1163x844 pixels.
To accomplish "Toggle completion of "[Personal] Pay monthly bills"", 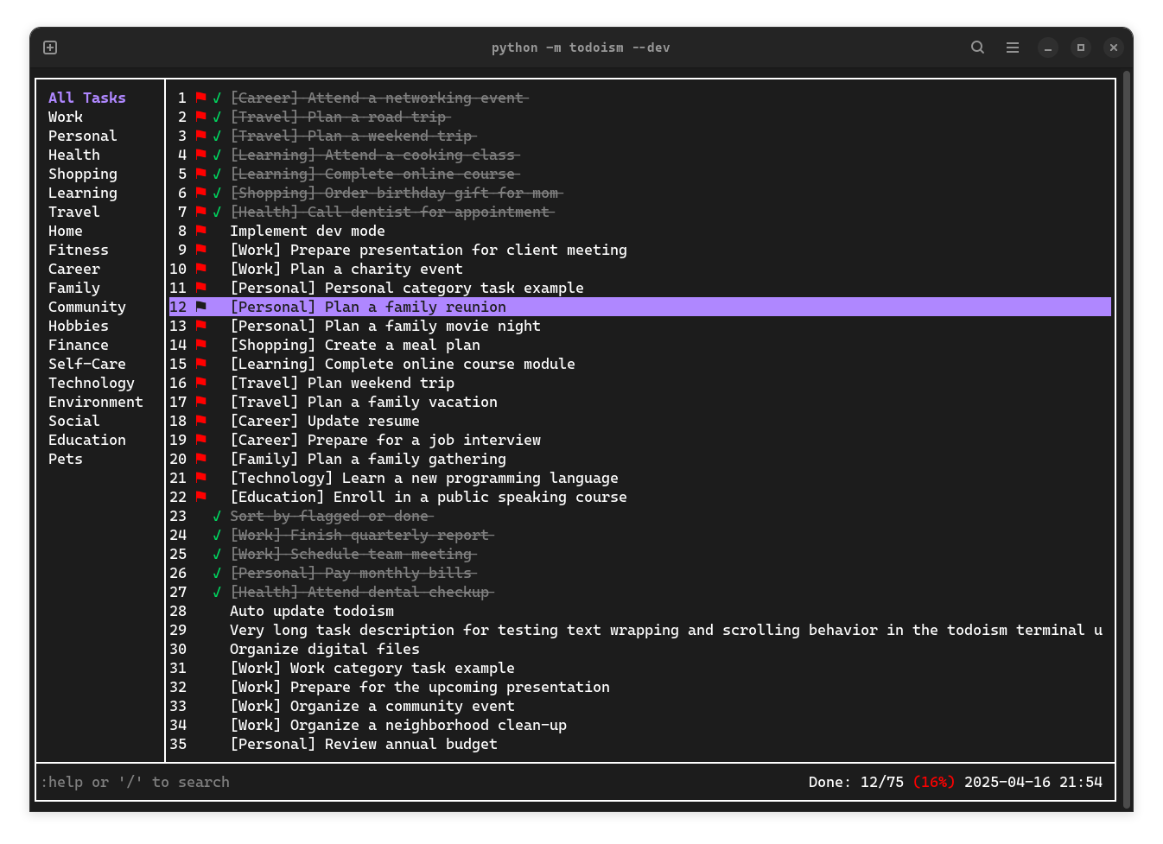I will coord(216,573).
